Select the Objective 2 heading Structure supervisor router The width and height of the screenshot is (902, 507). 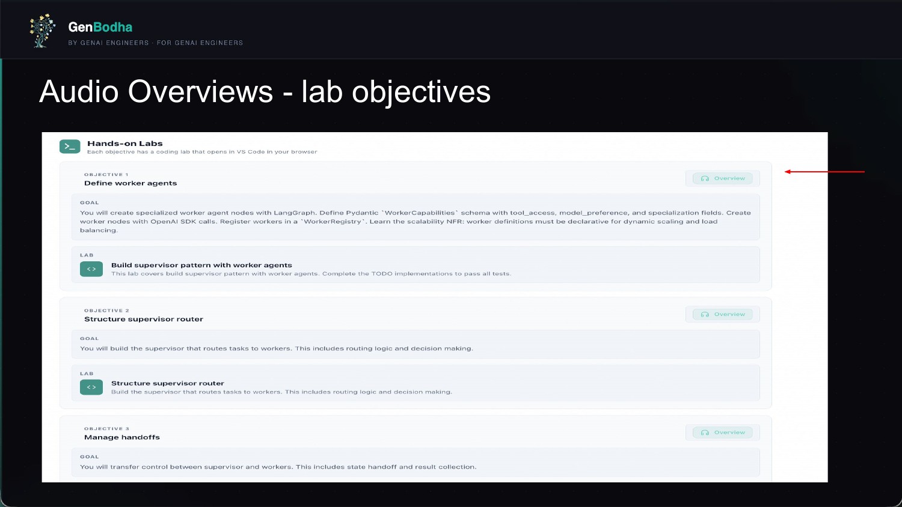pos(144,319)
